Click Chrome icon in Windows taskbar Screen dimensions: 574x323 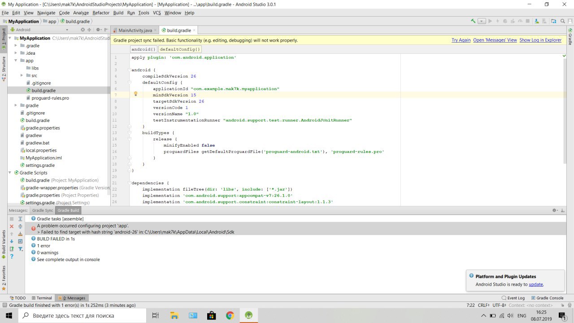pyautogui.click(x=230, y=315)
